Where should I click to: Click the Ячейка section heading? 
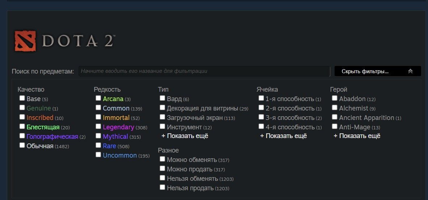point(267,89)
